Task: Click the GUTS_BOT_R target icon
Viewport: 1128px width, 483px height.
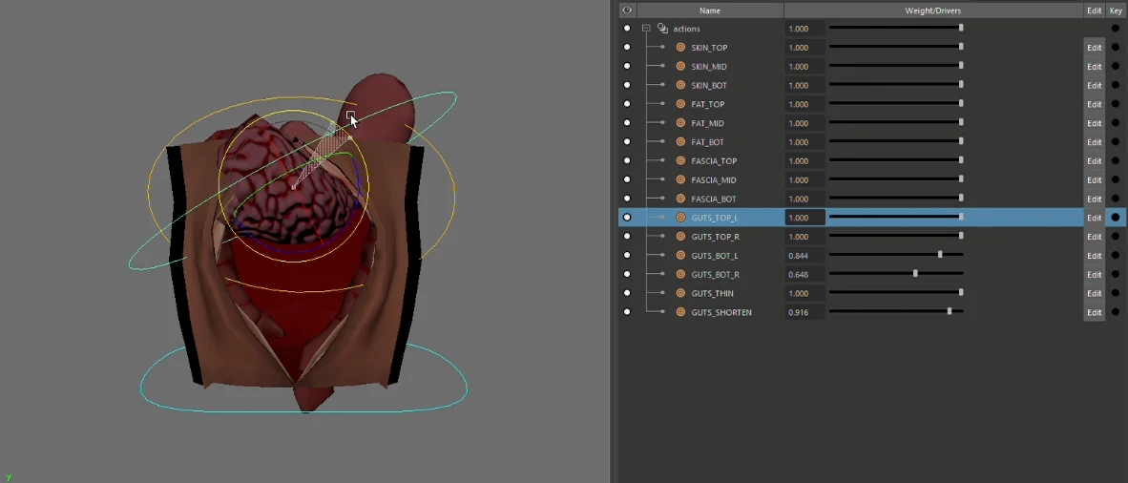Action: [x=680, y=274]
